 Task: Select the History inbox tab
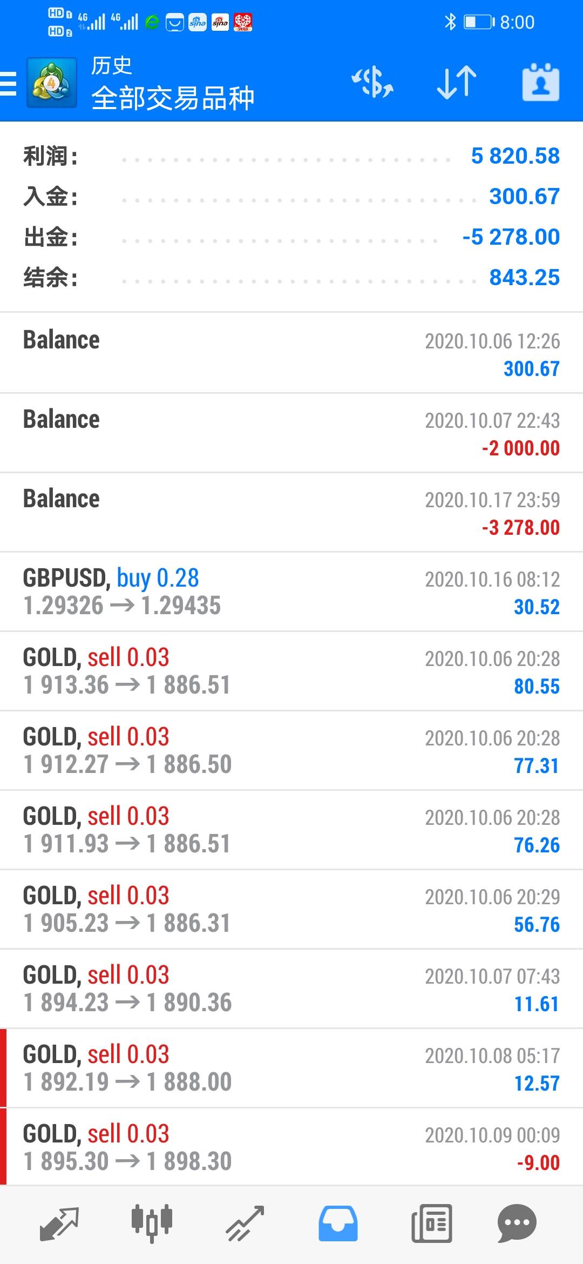[x=338, y=1223]
